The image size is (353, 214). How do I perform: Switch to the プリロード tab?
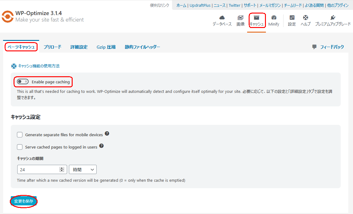click(x=52, y=47)
